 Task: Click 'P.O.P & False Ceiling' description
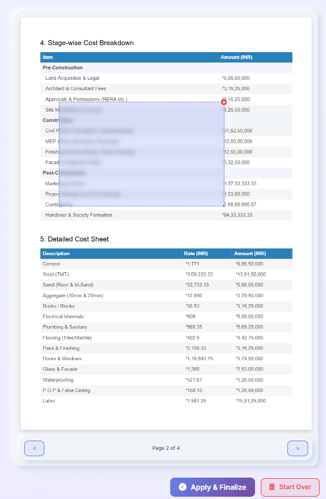click(x=66, y=390)
